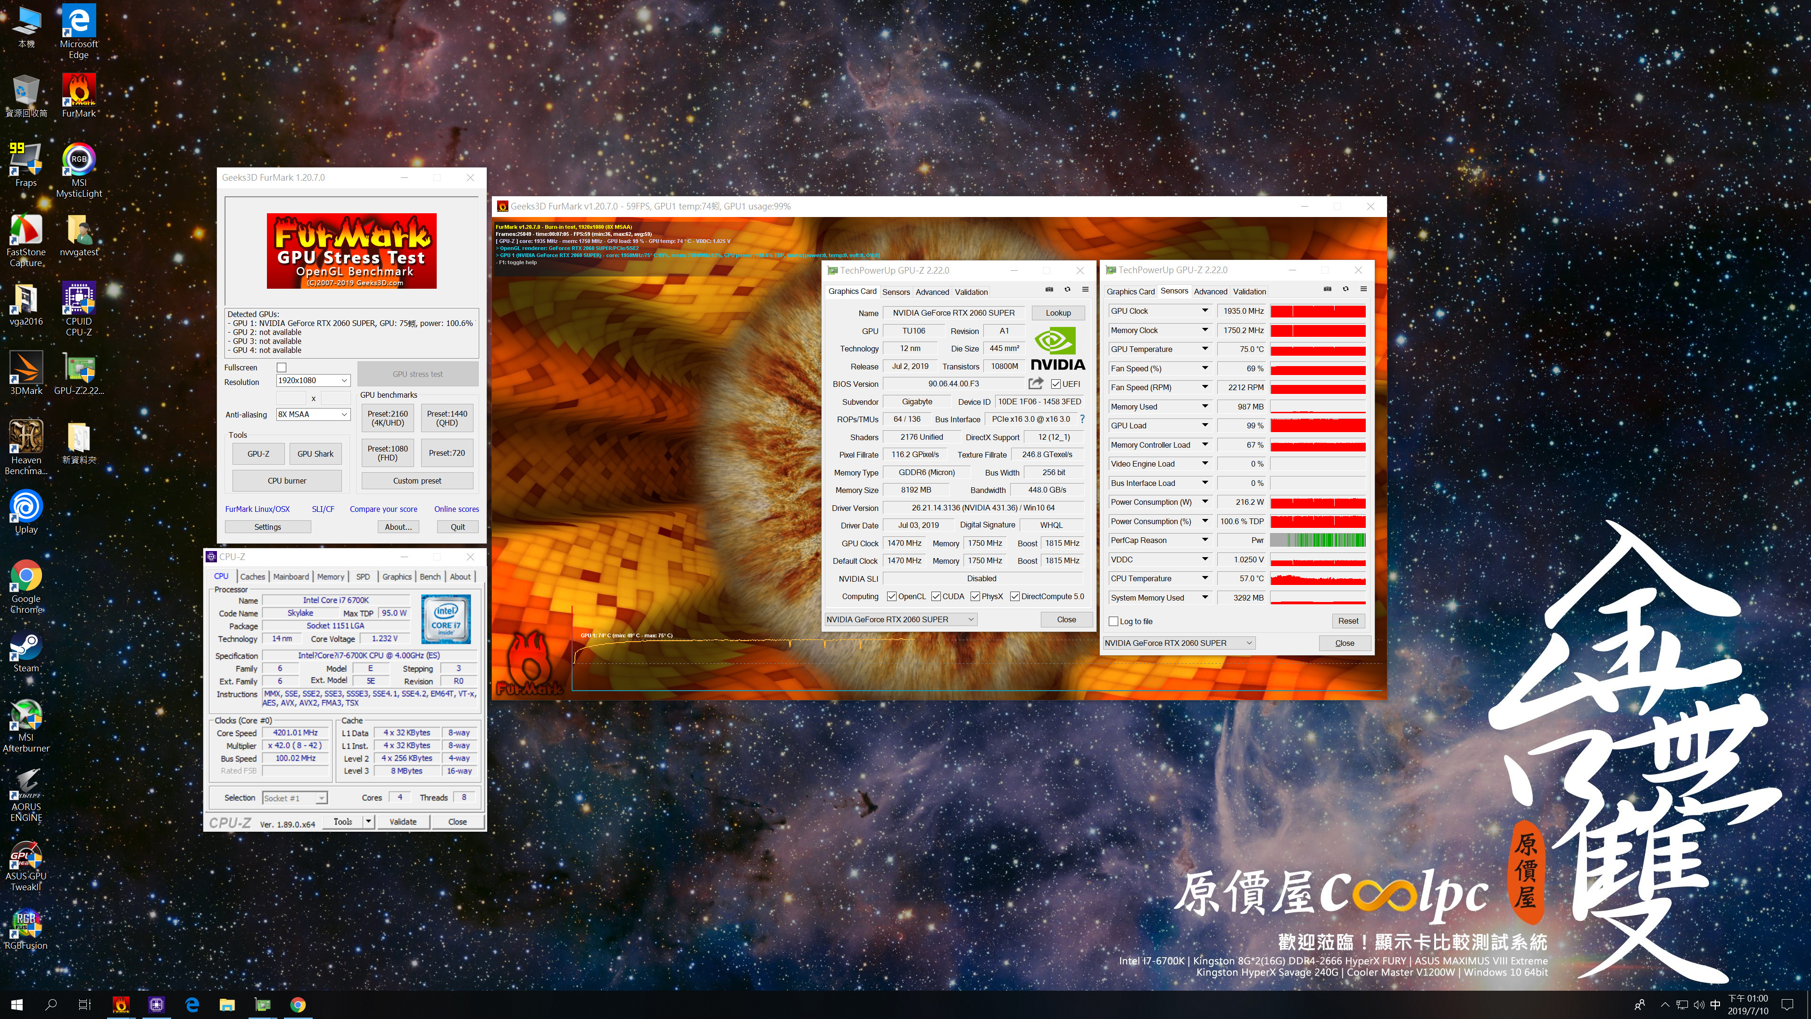Open the FurMark Linux/OSX link
Screen dimensions: 1811x1019
(x=258, y=509)
